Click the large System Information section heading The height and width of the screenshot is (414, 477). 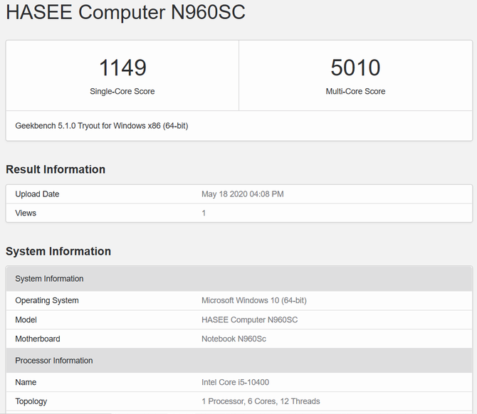[58, 251]
